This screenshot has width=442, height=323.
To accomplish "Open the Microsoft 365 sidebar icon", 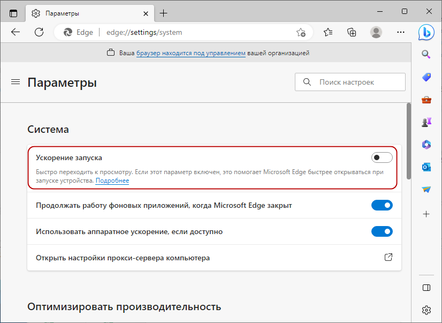I will [x=426, y=145].
